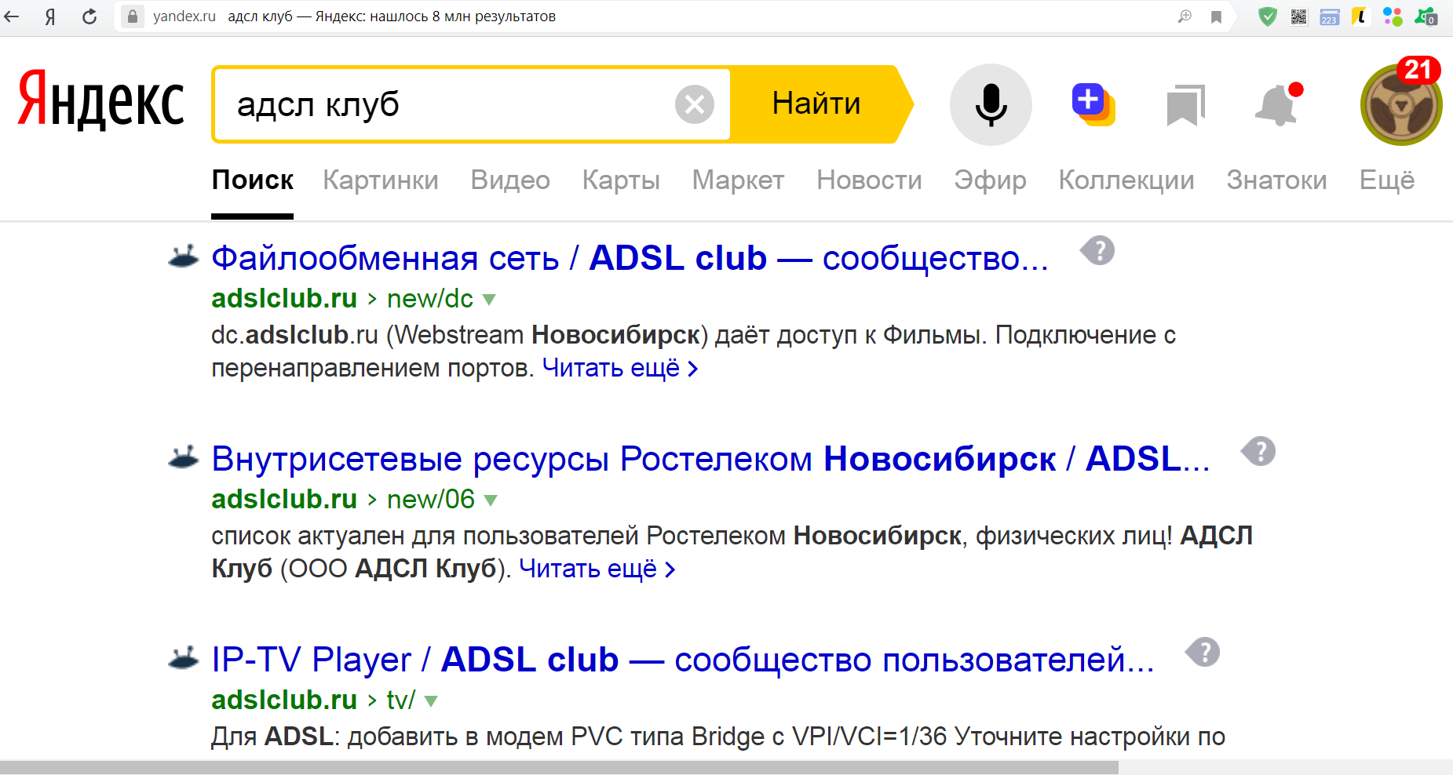Click the microphone voice search icon
This screenshot has height=775, width=1453.
[991, 104]
